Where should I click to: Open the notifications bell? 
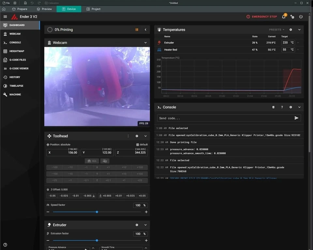(x=284, y=17)
